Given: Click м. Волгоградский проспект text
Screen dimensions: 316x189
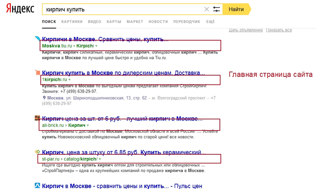Looking at the screenshot, I should (x=179, y=98).
